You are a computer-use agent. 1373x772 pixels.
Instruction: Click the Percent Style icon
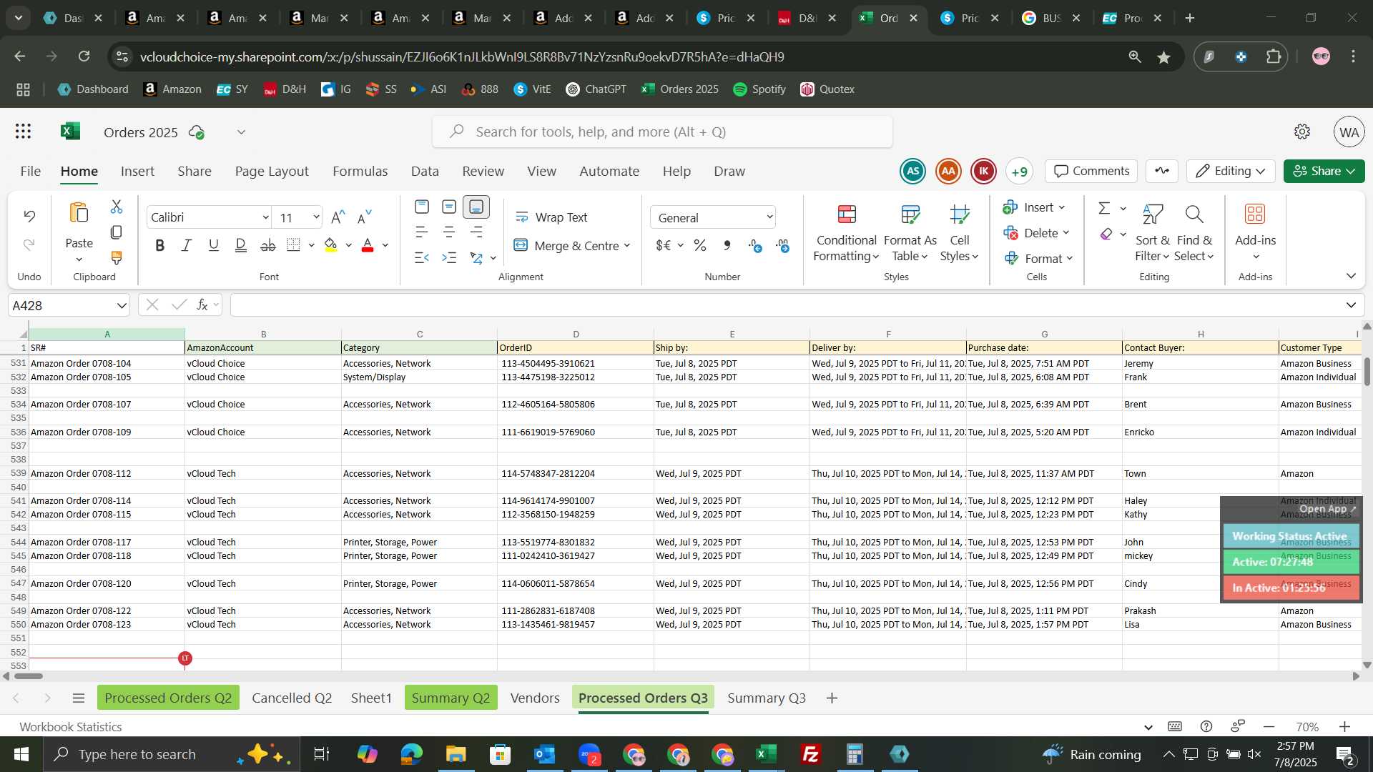click(700, 246)
